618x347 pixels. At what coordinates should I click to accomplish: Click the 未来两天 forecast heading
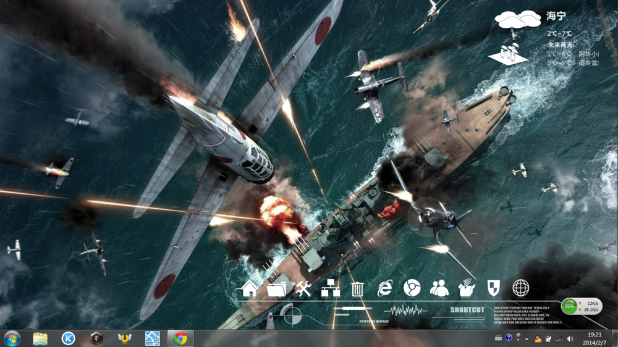tap(561, 45)
